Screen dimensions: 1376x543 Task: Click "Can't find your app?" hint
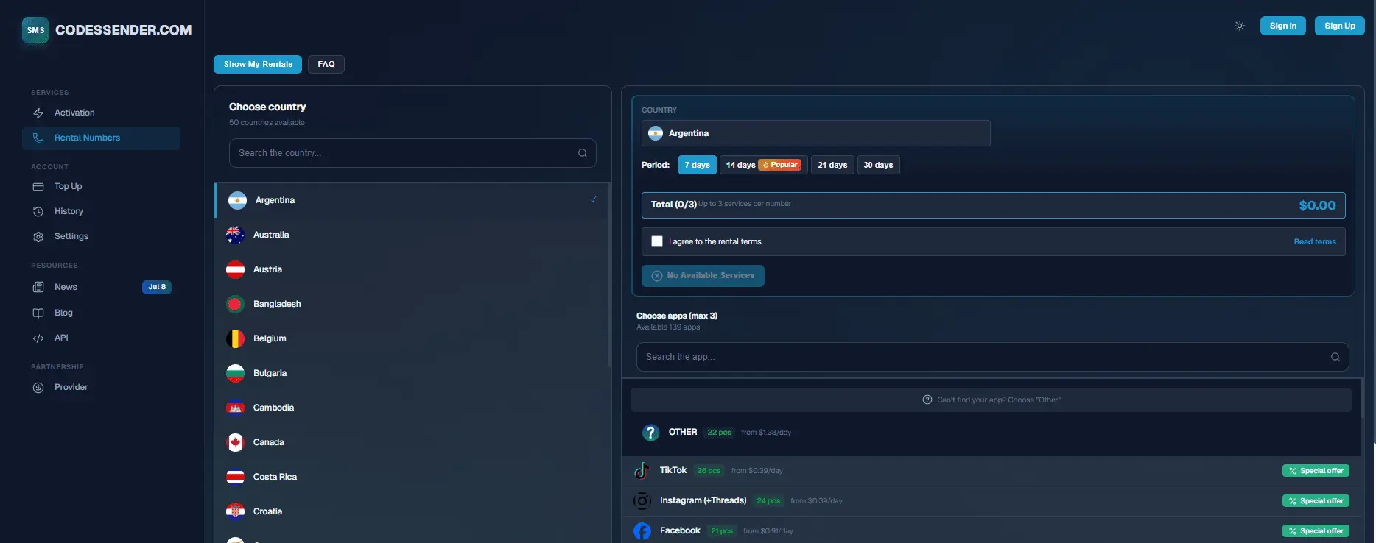(991, 400)
